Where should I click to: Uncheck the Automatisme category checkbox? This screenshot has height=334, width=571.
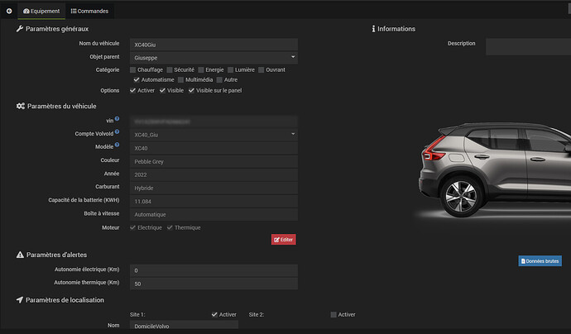(137, 79)
